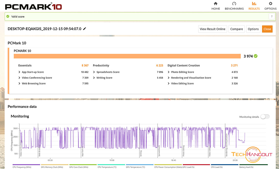Click the green Valid score checkmark icon
Viewport: 279px width, 169px height.
8,16
